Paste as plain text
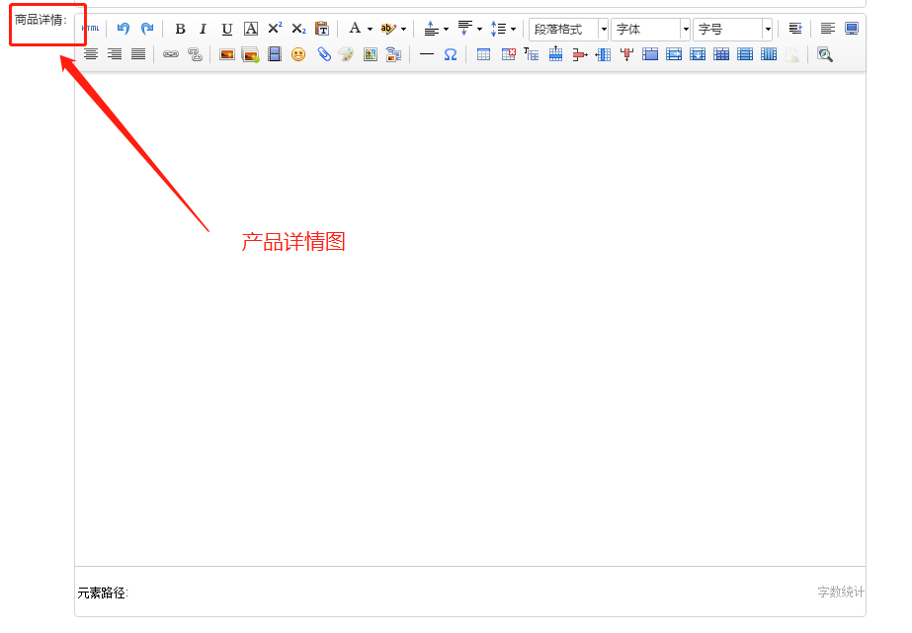This screenshot has height=633, width=912. [x=322, y=28]
